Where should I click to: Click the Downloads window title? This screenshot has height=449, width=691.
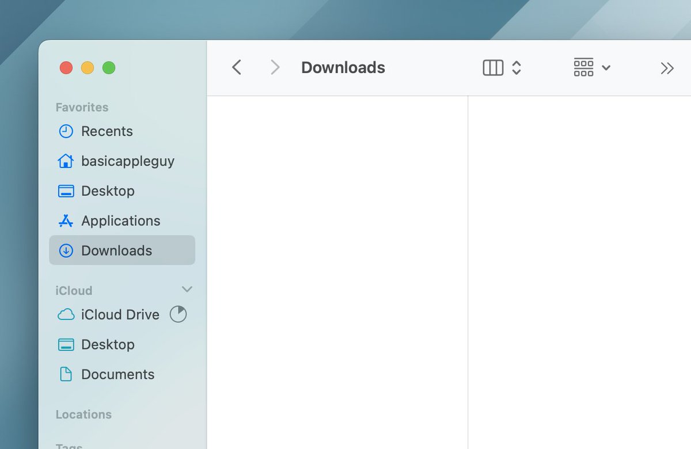click(343, 68)
